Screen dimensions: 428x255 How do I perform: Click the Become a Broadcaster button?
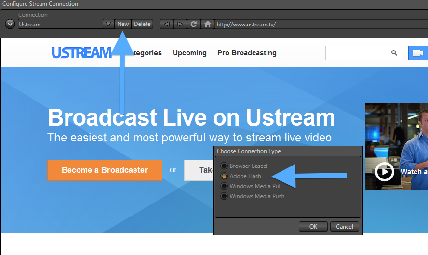click(105, 170)
